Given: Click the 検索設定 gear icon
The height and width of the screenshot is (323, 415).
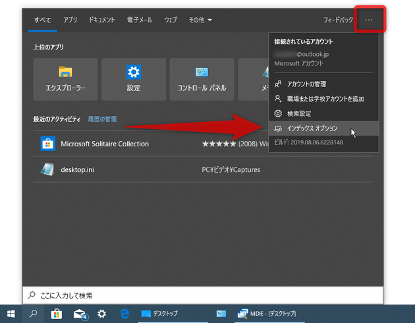Looking at the screenshot, I should point(278,113).
